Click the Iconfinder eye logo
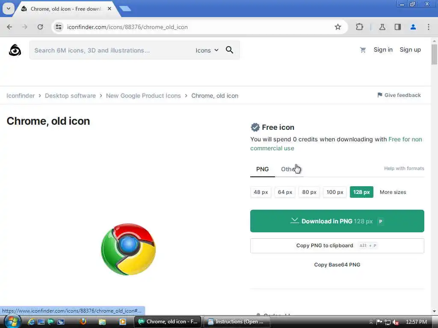 click(x=15, y=50)
